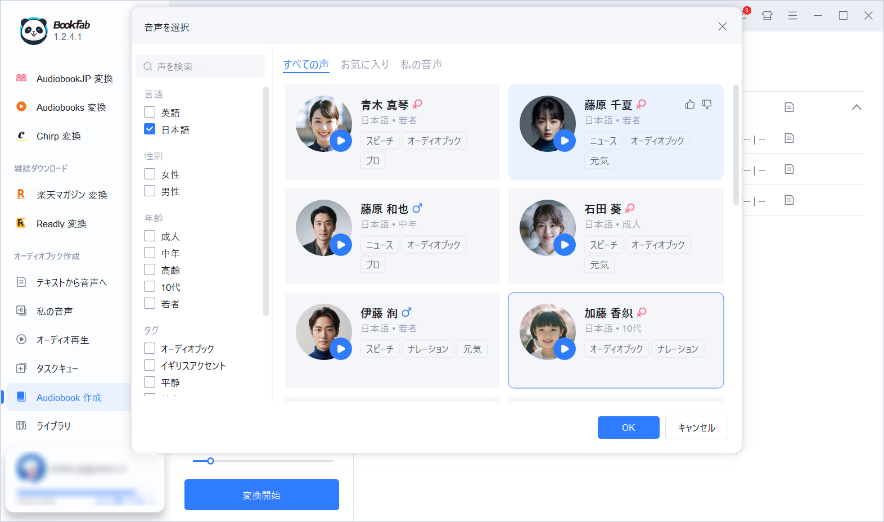Select 伊藤 潤 voice card portrait
The image size is (884, 522).
pos(324,332)
